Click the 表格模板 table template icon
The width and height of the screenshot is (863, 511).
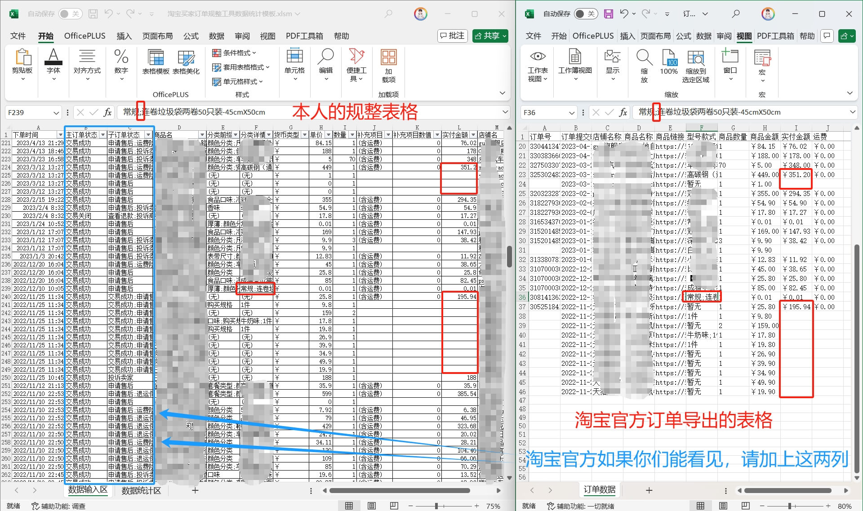(156, 62)
